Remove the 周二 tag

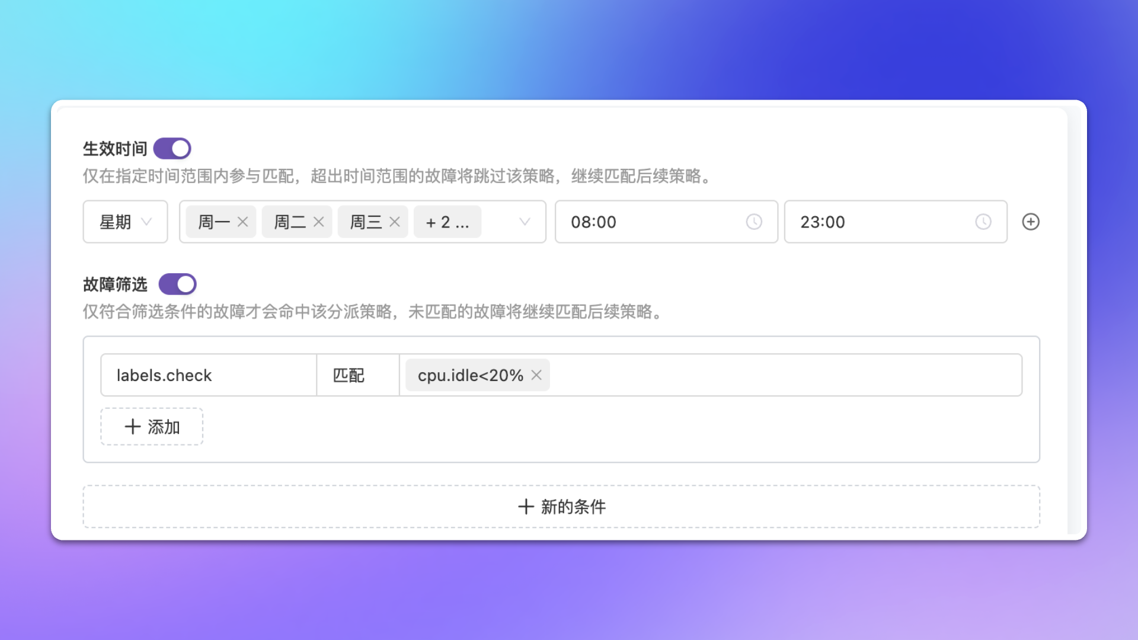[318, 222]
